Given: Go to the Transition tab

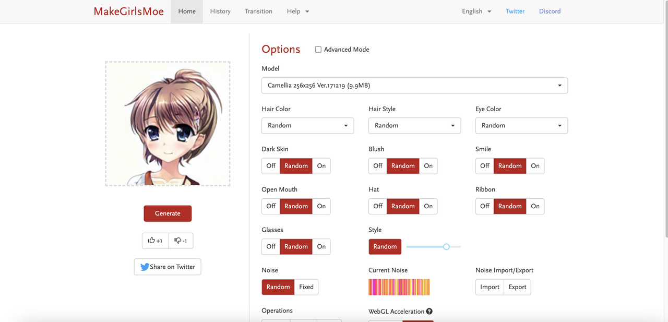Looking at the screenshot, I should 258,11.
